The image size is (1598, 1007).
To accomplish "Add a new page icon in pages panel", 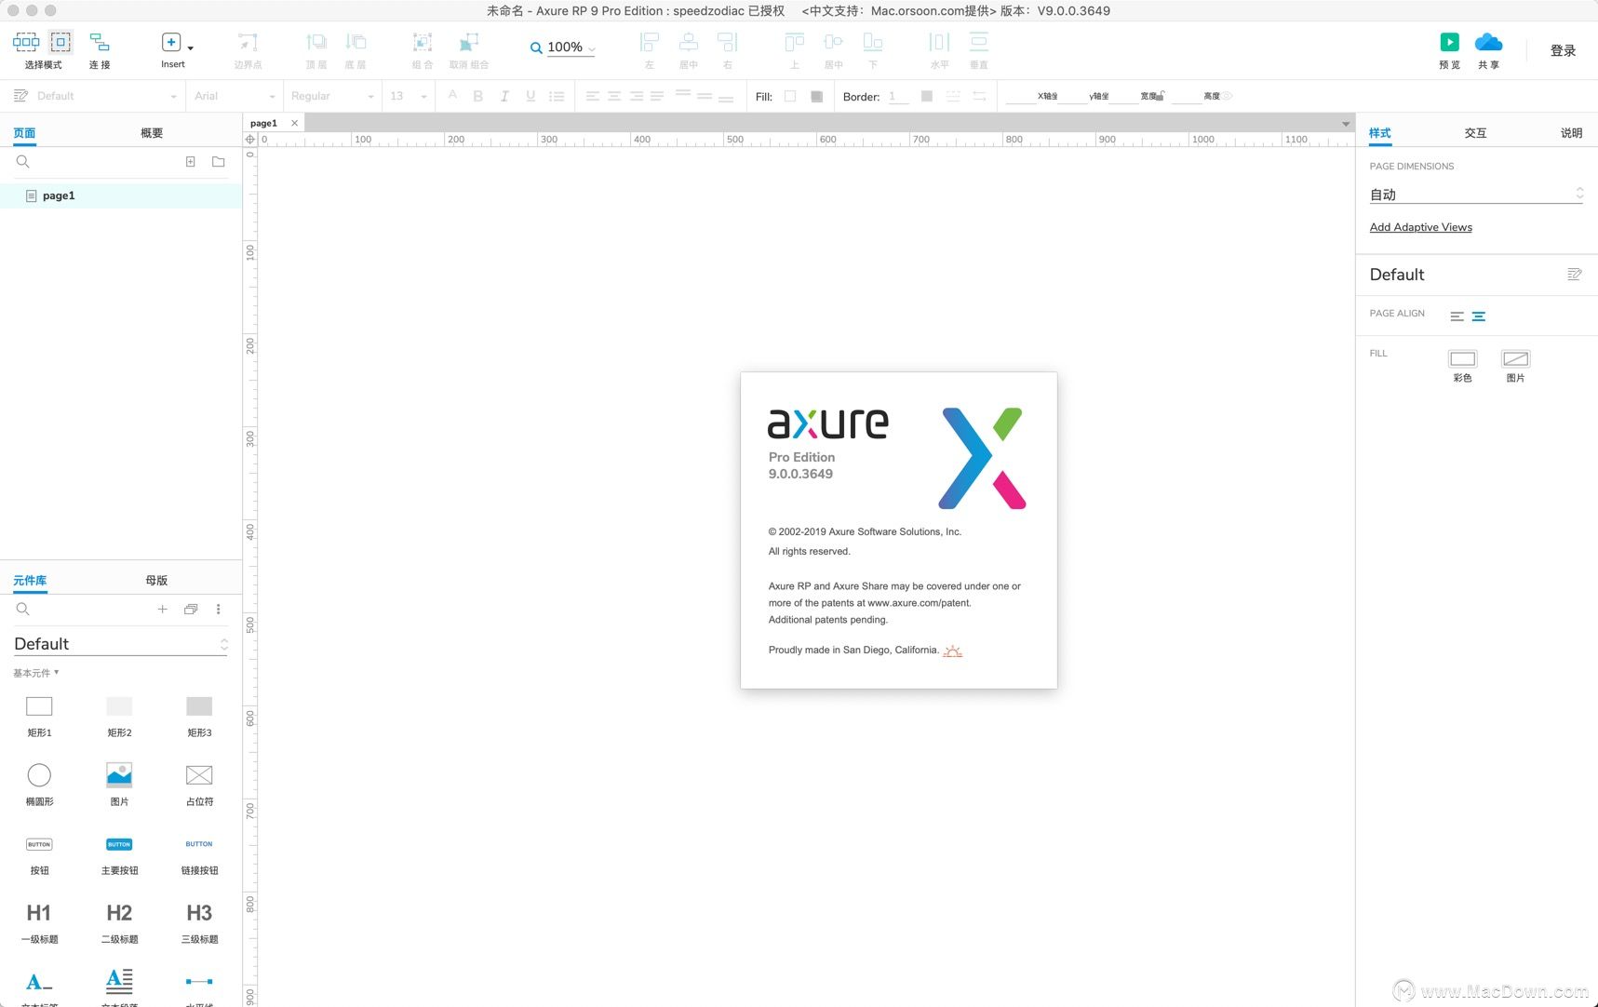I will [x=191, y=162].
